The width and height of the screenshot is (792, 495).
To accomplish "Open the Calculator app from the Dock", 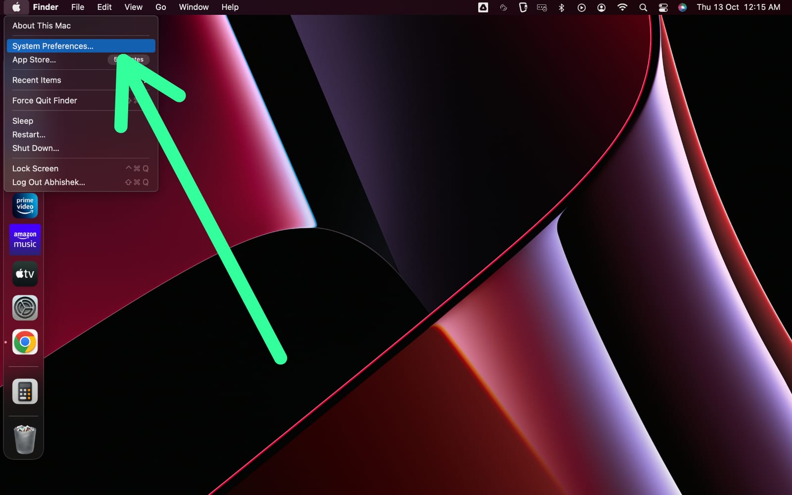I will tap(24, 391).
